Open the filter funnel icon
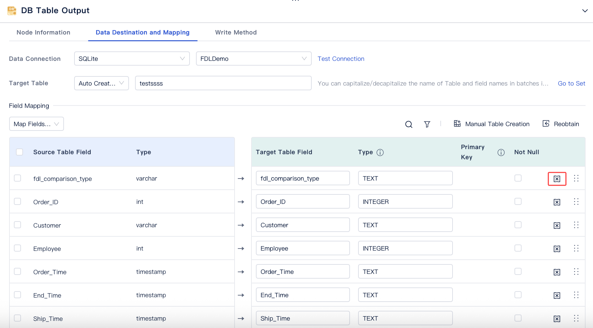The width and height of the screenshot is (593, 328). click(x=427, y=124)
